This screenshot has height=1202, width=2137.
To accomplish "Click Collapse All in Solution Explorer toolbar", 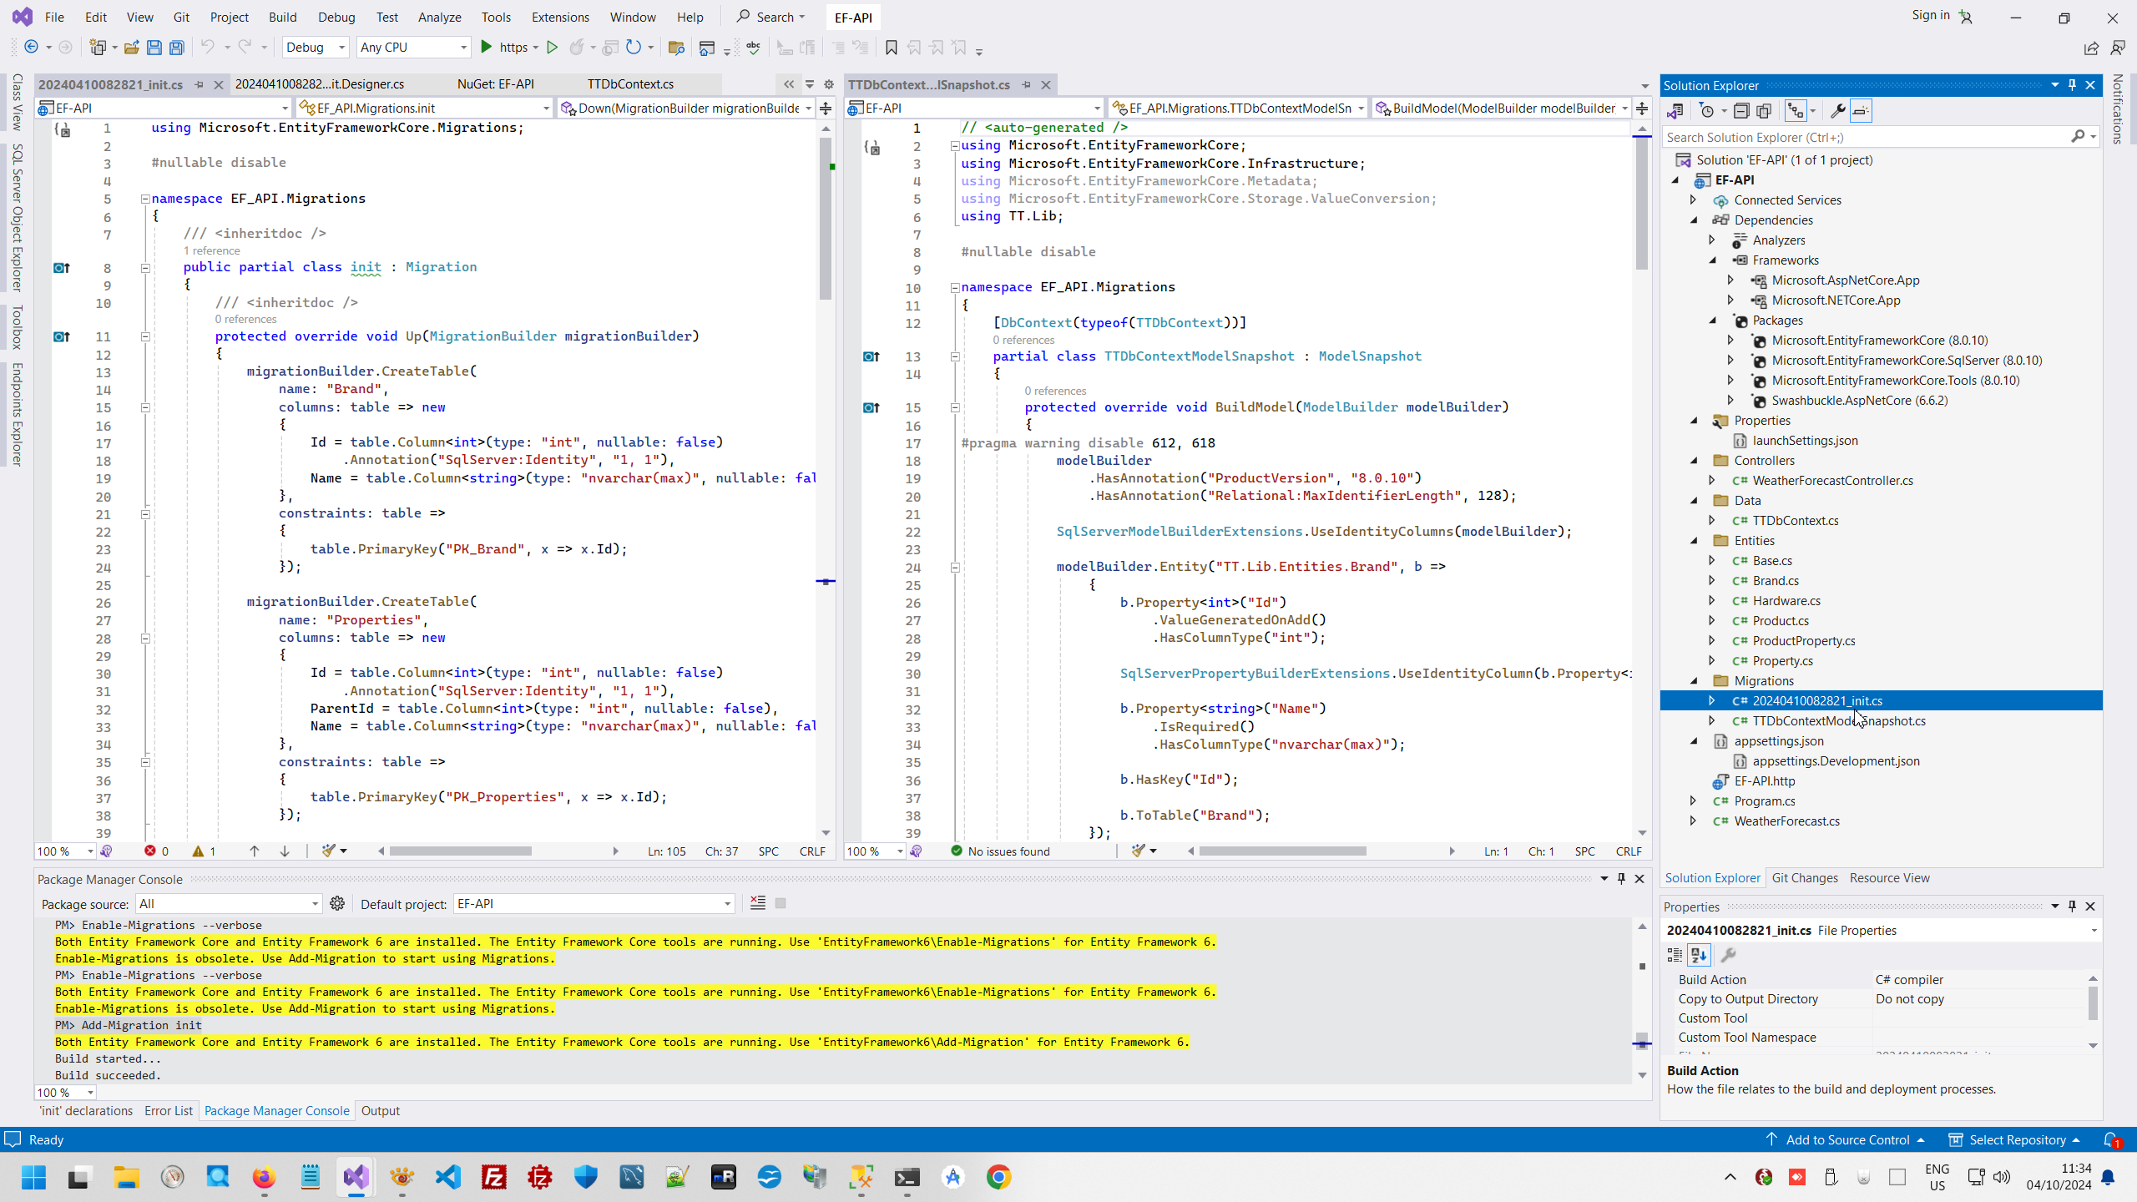I will (x=1741, y=111).
